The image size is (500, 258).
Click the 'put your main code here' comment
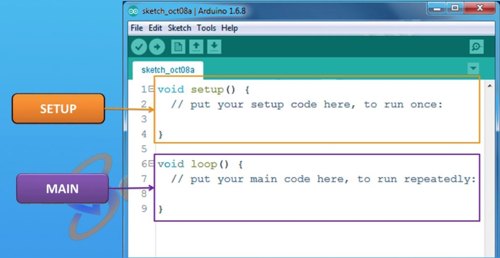coord(323,179)
